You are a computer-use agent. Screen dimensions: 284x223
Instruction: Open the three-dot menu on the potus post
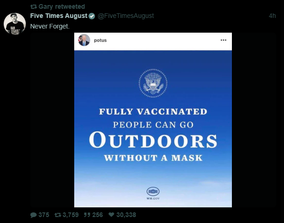(223, 40)
